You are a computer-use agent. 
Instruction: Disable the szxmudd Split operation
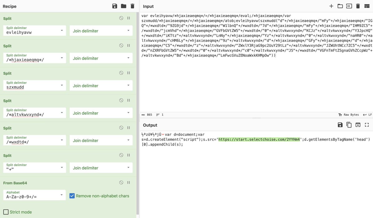(121, 73)
